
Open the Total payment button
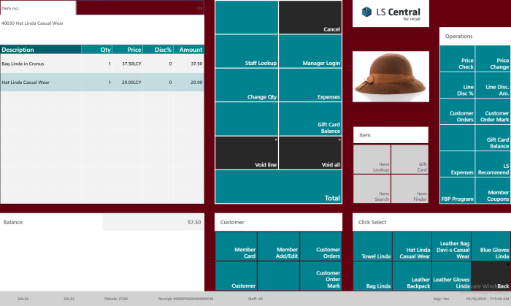click(278, 187)
